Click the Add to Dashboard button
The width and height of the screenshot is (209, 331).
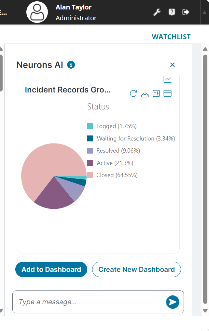pyautogui.click(x=51, y=270)
